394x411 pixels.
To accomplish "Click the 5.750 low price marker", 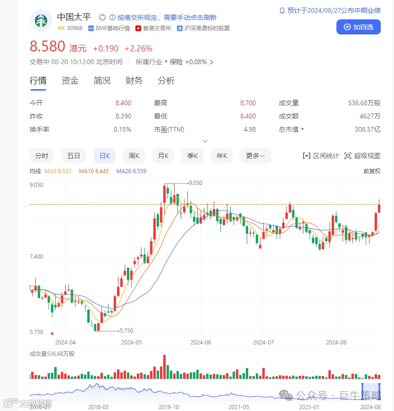I will pyautogui.click(x=126, y=331).
